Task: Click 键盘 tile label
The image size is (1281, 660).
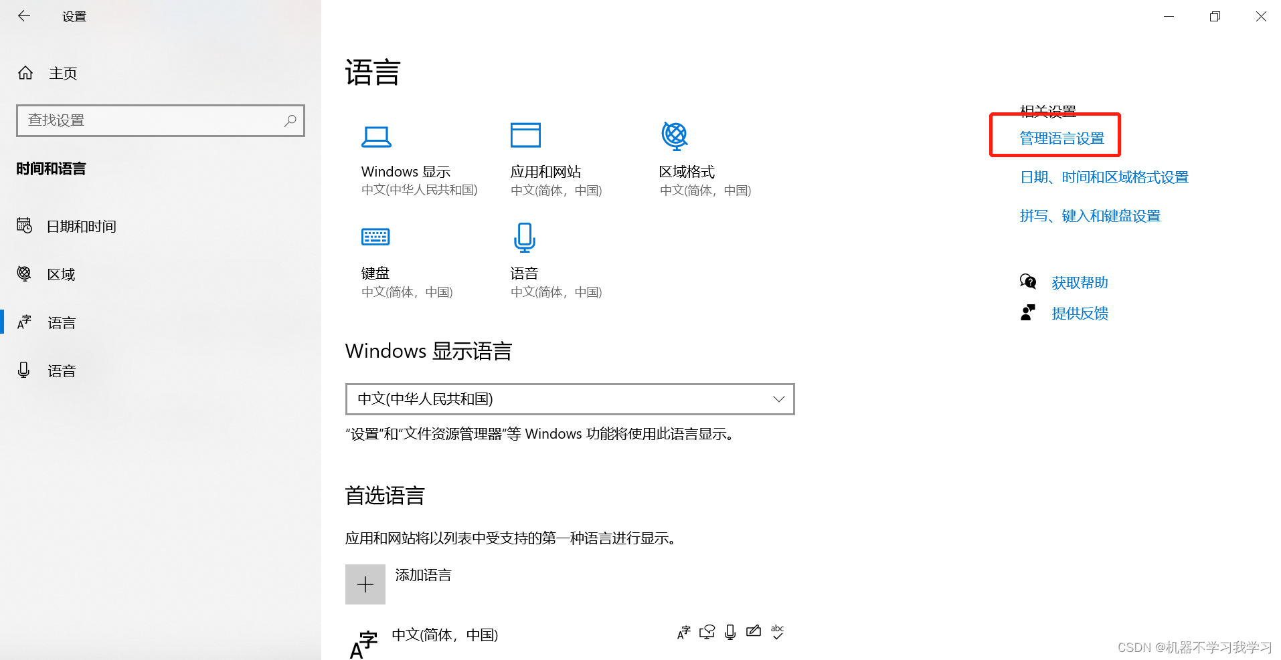Action: point(375,273)
